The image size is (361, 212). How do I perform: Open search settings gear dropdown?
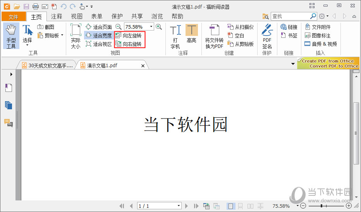[324, 16]
